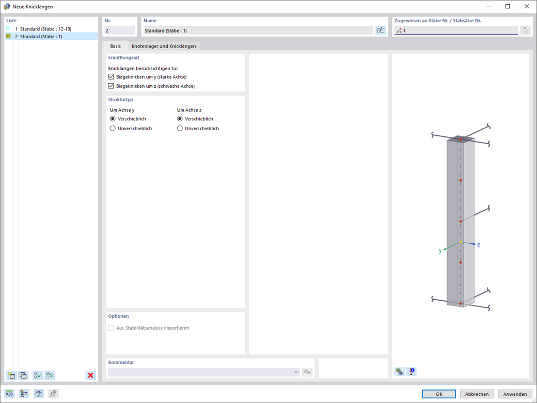Tick Aus Stabilitätsanalyse importieren checkbox
Viewport: 537px width, 403px height.
(111, 328)
